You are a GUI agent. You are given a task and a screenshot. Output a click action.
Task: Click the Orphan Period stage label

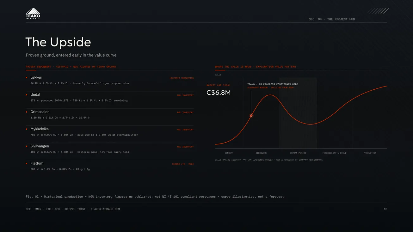(298, 153)
